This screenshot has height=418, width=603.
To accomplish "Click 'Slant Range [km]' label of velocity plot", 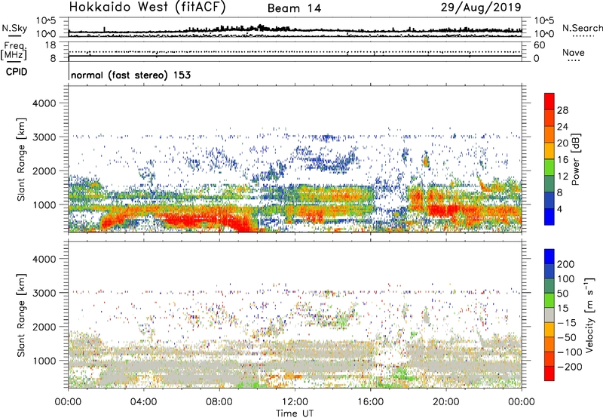I will click(21, 315).
